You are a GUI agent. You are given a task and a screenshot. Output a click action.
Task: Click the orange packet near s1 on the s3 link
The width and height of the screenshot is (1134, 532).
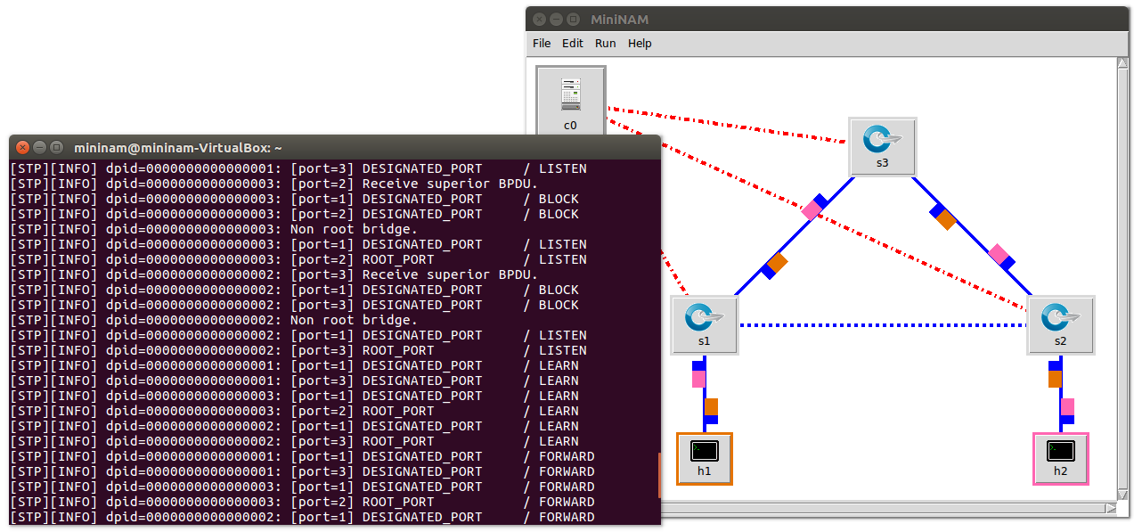(778, 262)
